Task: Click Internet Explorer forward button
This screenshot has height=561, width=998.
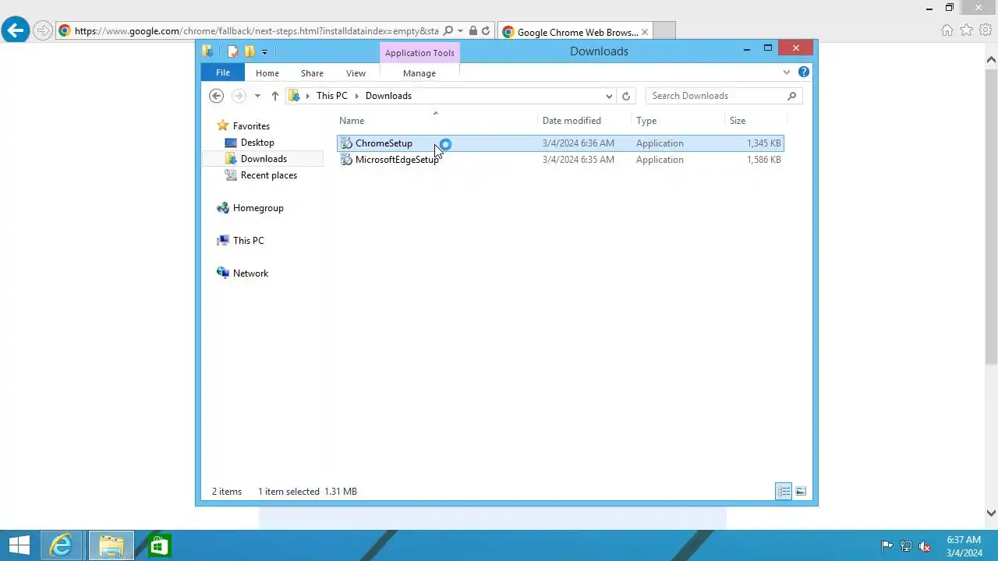Action: [x=43, y=31]
